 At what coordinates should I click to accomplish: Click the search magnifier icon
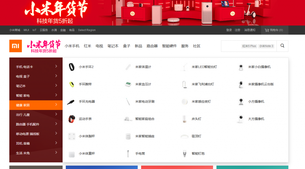click(x=282, y=46)
